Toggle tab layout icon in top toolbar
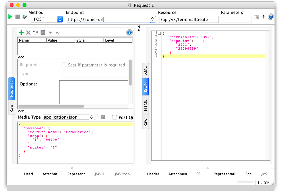 click(257, 17)
